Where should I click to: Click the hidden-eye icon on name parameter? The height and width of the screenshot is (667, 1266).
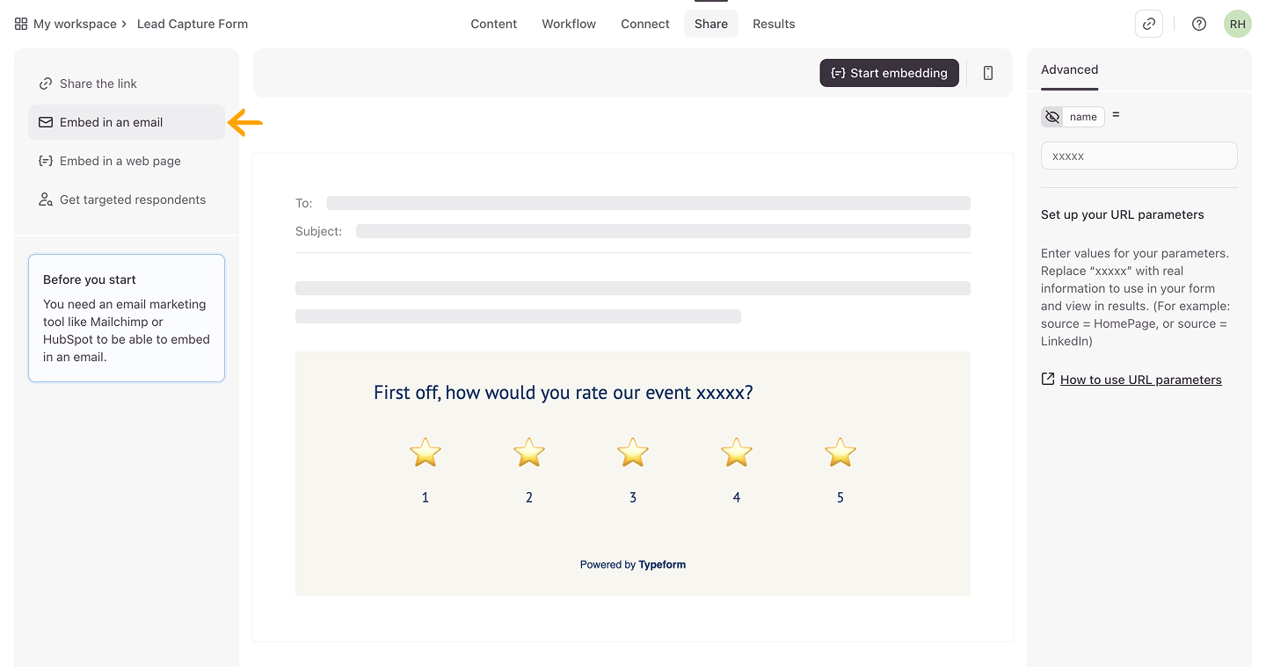pyautogui.click(x=1052, y=117)
